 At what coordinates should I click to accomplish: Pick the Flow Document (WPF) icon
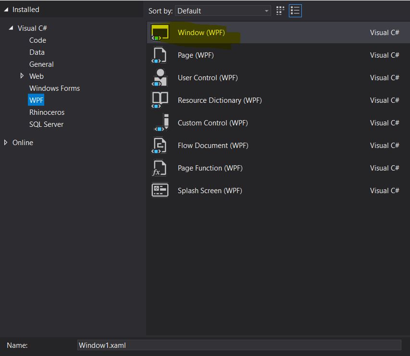(159, 145)
